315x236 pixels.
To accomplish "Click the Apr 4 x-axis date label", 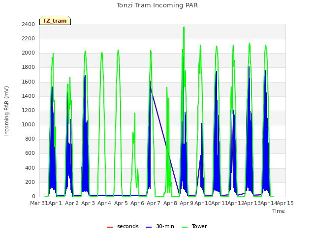I will click(x=104, y=203).
